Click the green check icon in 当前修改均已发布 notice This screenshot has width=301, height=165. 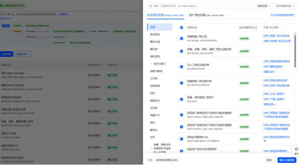pyautogui.click(x=2, y=6)
